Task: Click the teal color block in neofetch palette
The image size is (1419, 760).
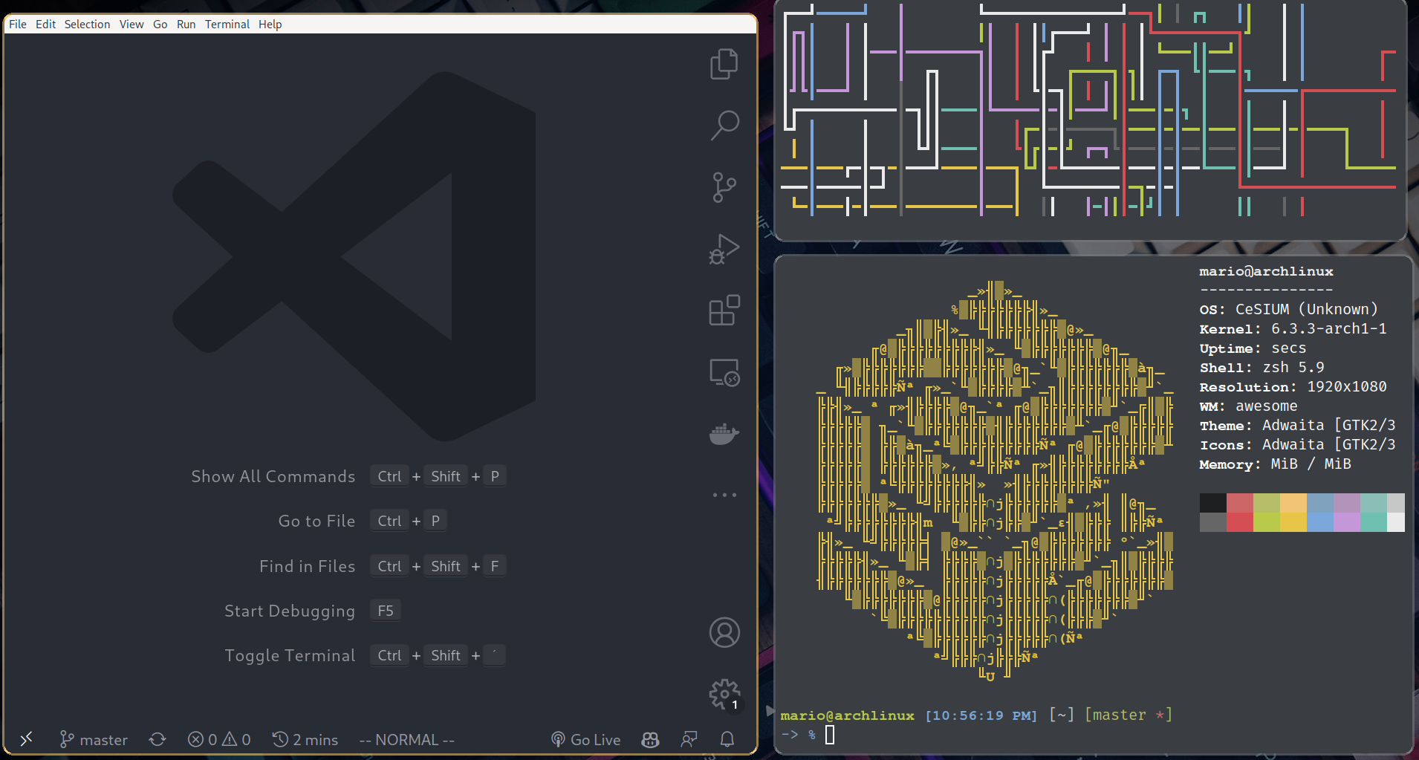Action: coord(1373,522)
